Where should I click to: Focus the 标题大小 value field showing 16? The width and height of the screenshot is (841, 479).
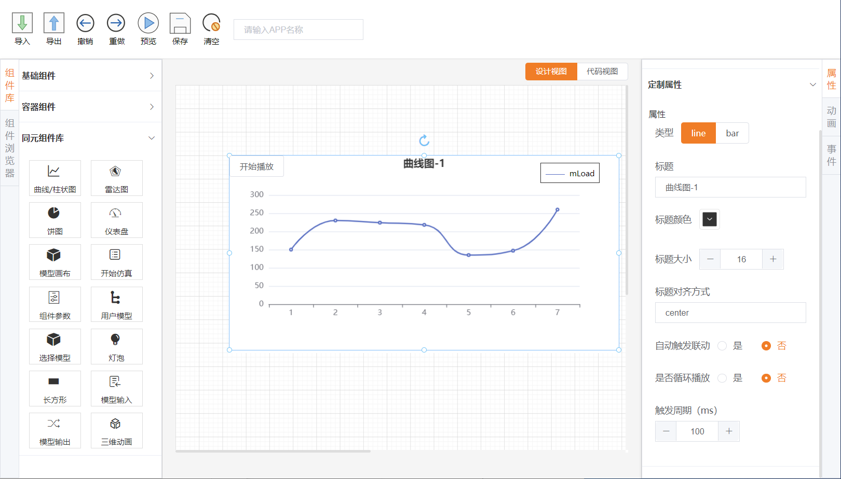(741, 259)
